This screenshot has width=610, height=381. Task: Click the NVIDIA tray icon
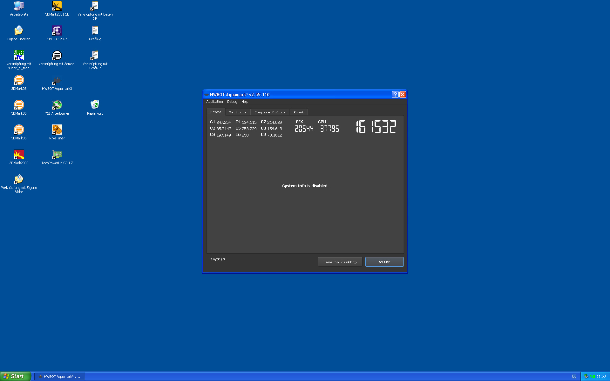592,377
